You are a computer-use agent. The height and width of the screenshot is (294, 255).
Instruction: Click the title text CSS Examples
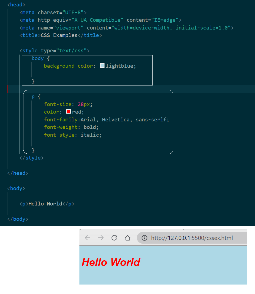click(59, 35)
